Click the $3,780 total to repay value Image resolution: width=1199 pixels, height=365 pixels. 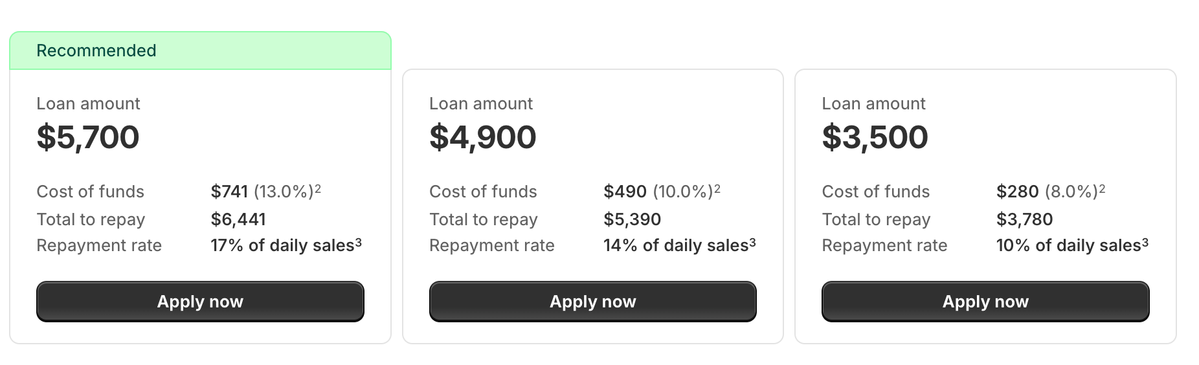pyautogui.click(x=1024, y=219)
